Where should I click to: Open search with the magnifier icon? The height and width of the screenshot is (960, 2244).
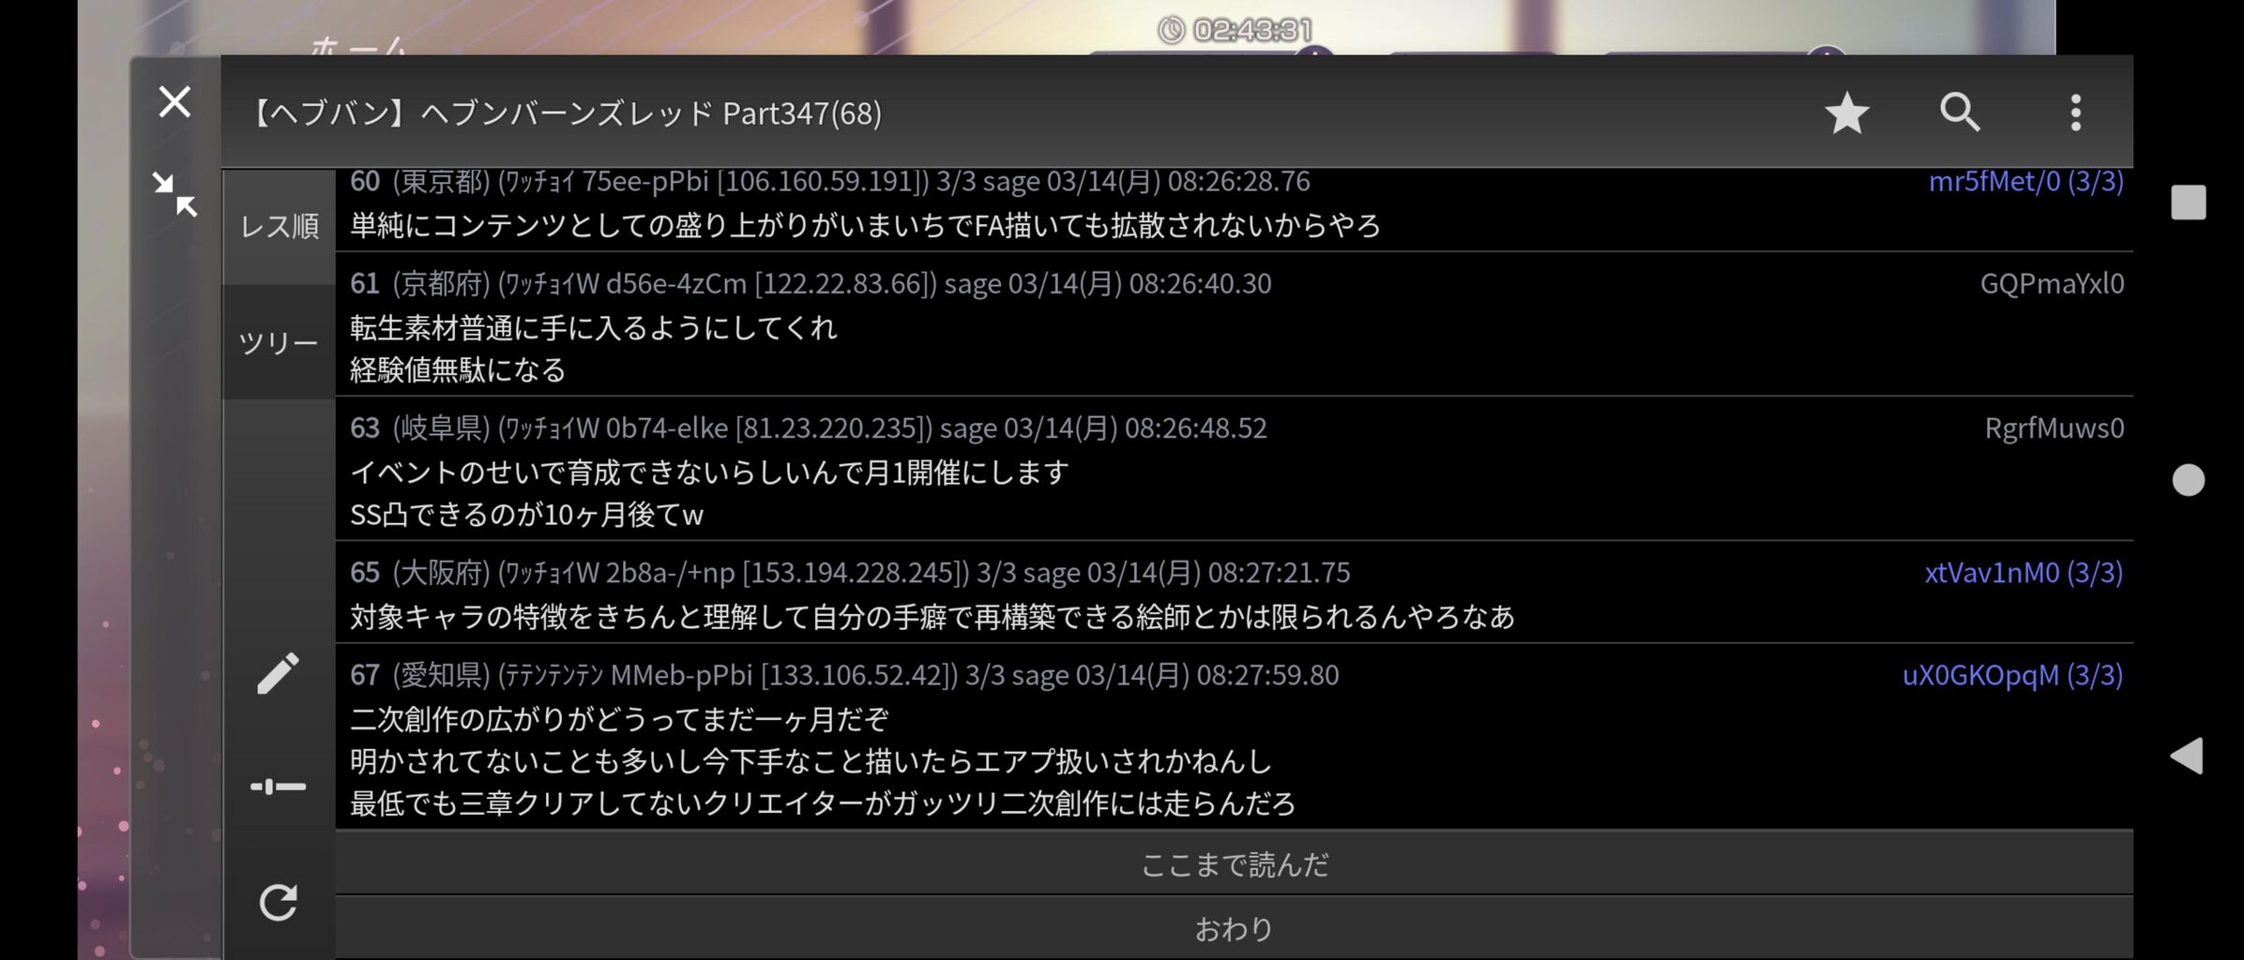[1961, 112]
